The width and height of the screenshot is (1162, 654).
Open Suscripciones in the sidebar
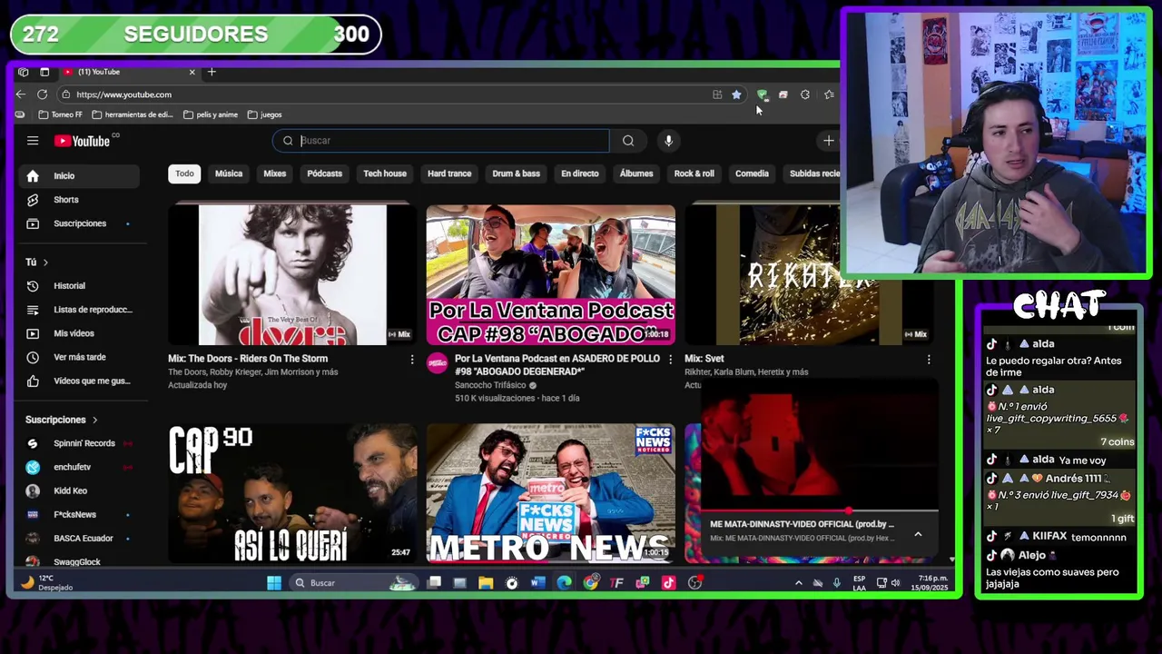pyautogui.click(x=81, y=223)
